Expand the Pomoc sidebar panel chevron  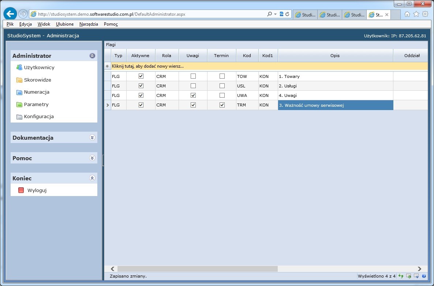pos(93,158)
